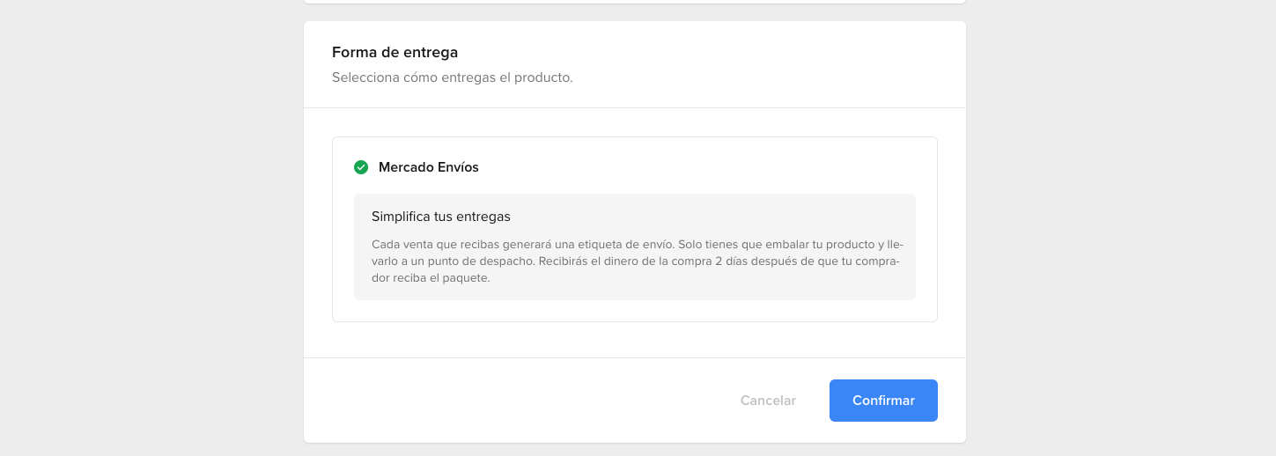Click the green Mercado Envíos check icon

(x=361, y=167)
